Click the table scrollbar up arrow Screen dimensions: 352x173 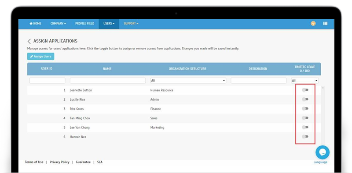tap(323, 88)
